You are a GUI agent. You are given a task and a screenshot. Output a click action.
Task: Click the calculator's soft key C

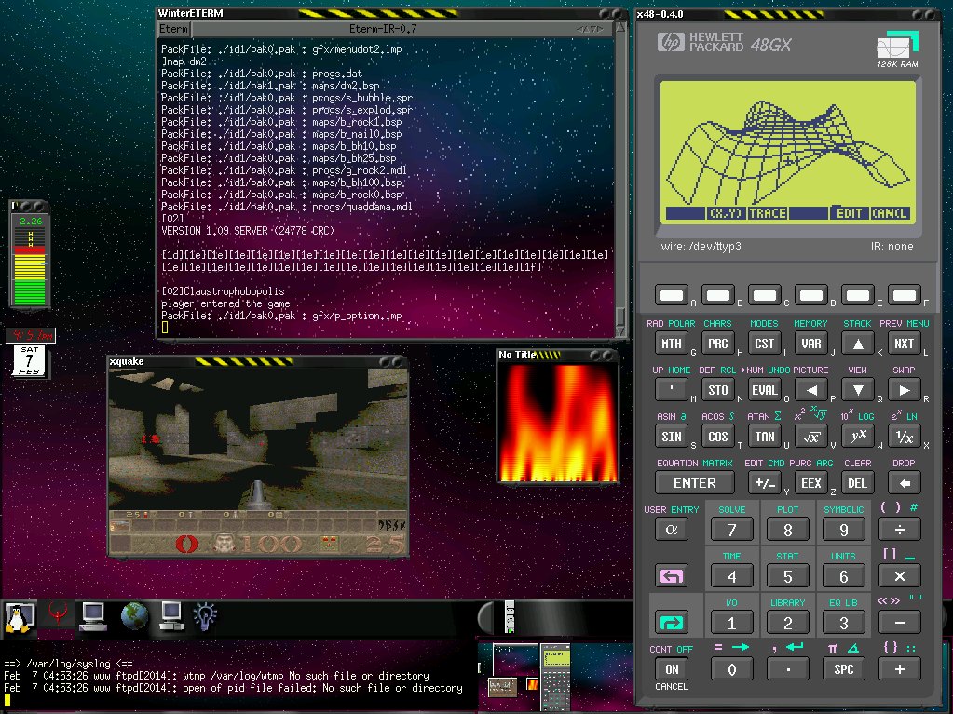tap(765, 296)
